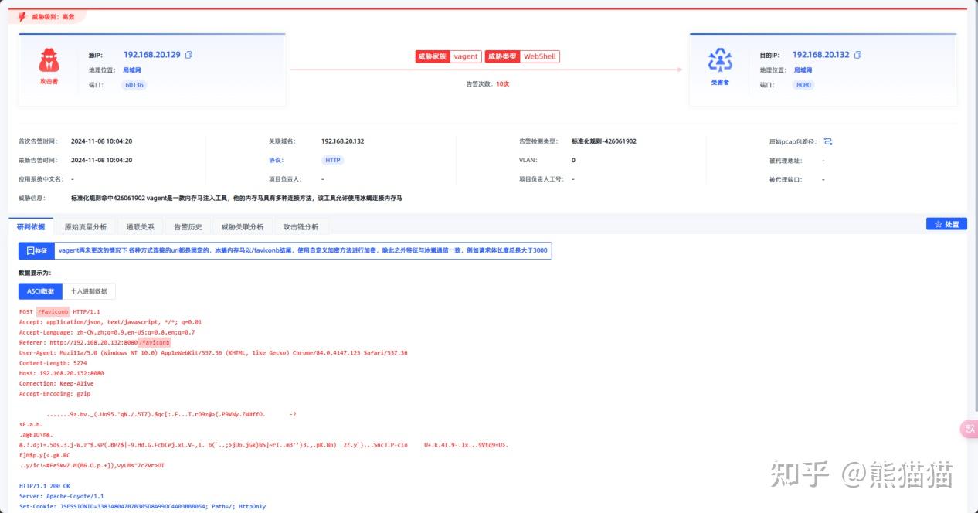This screenshot has height=513, width=978.
Task: Expand the vagent 威胁家族 tag
Action: pos(465,56)
